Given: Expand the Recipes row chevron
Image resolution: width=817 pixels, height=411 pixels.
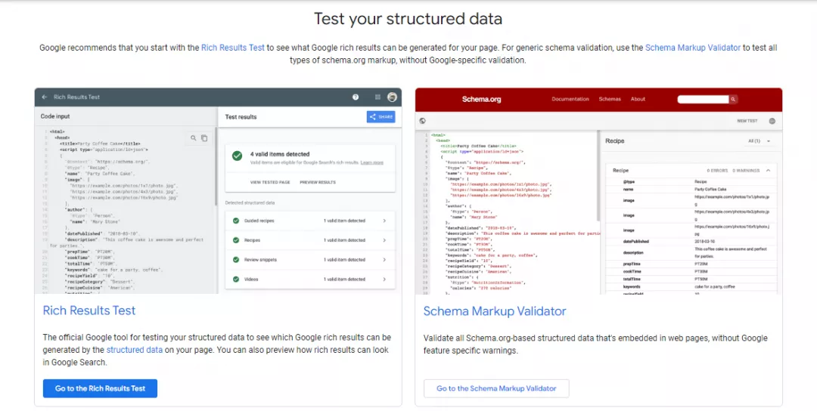Looking at the screenshot, I should tap(384, 240).
